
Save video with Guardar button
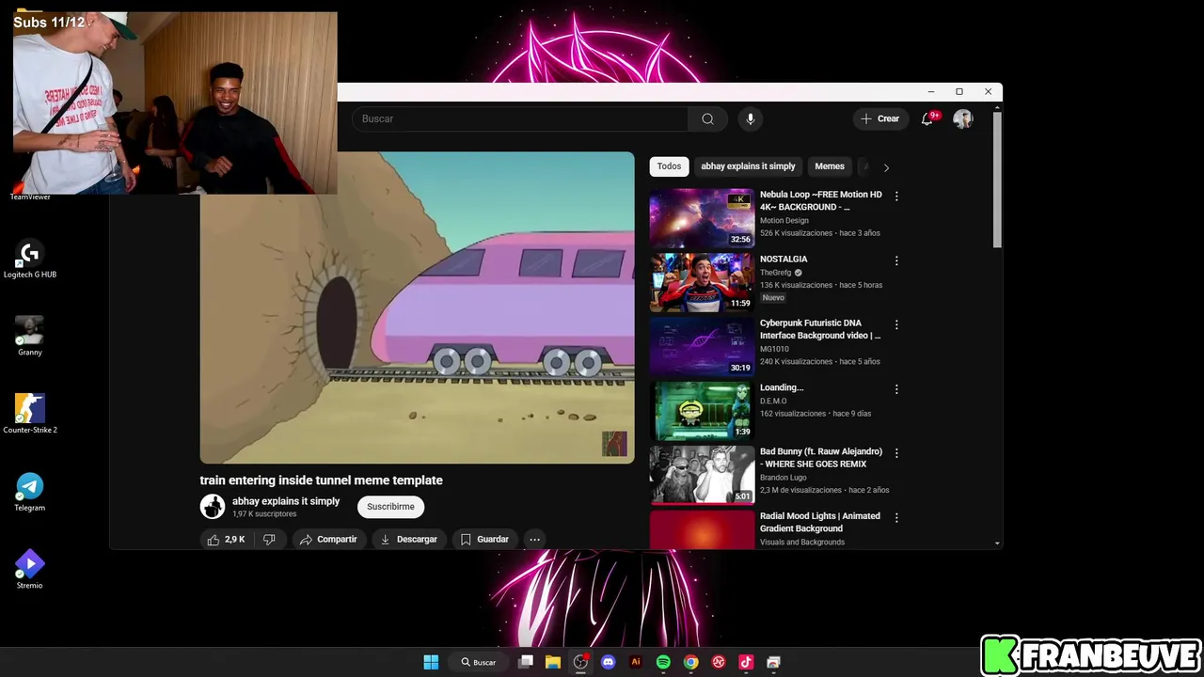pos(484,540)
